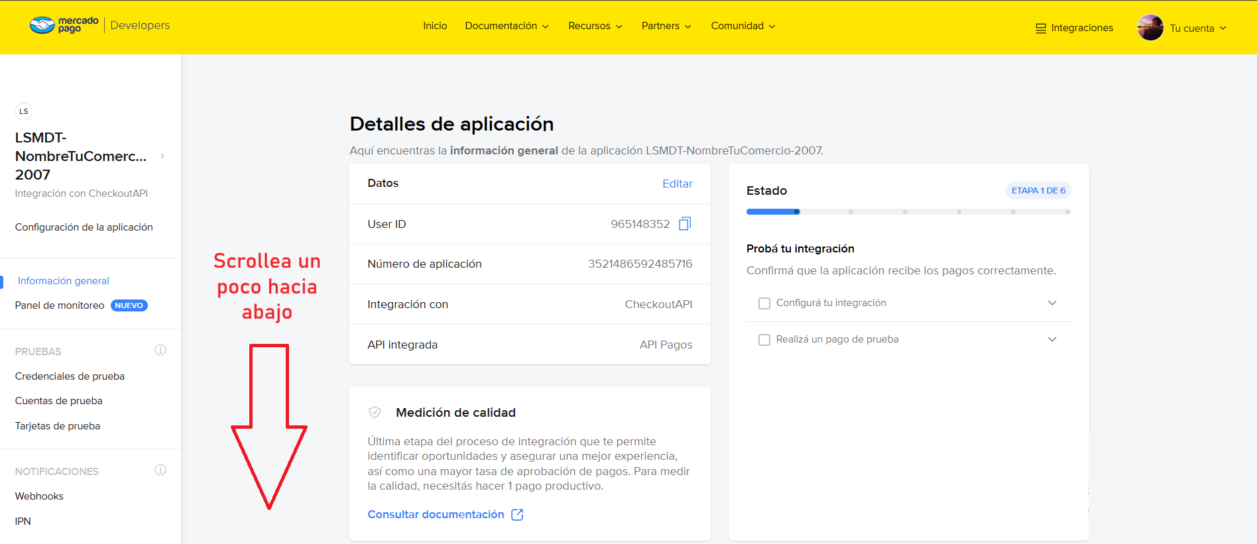
Task: Open Tarjetas de prueba in the sidebar
Action: [x=58, y=426]
